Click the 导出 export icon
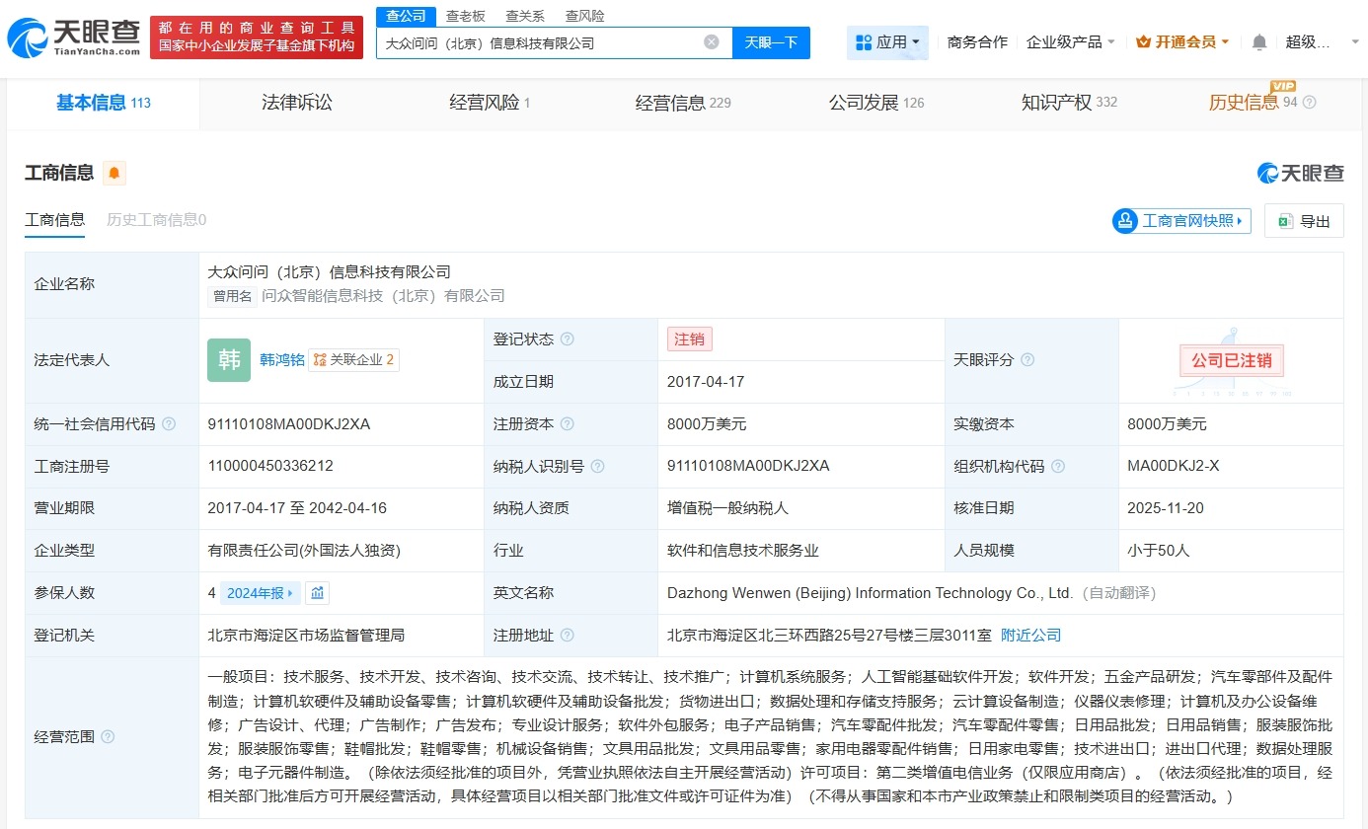The height and width of the screenshot is (829, 1368). click(x=1286, y=220)
